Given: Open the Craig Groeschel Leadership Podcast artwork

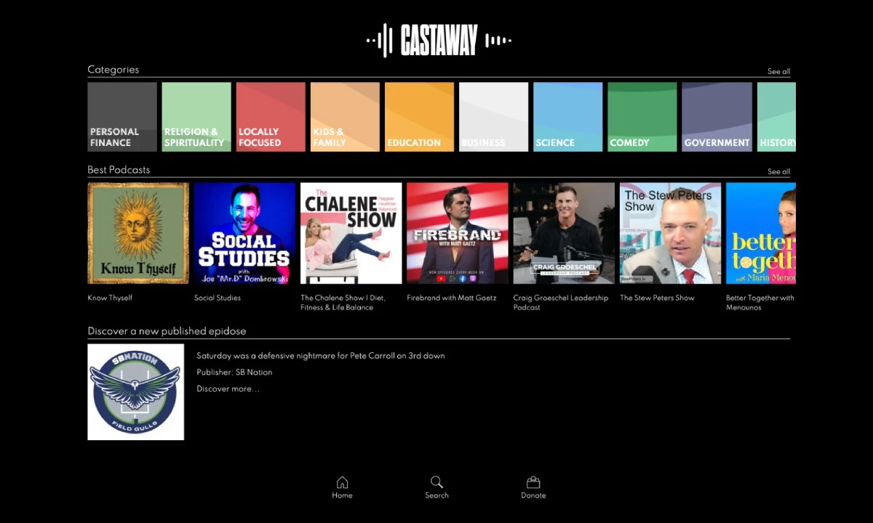Looking at the screenshot, I should (x=564, y=233).
